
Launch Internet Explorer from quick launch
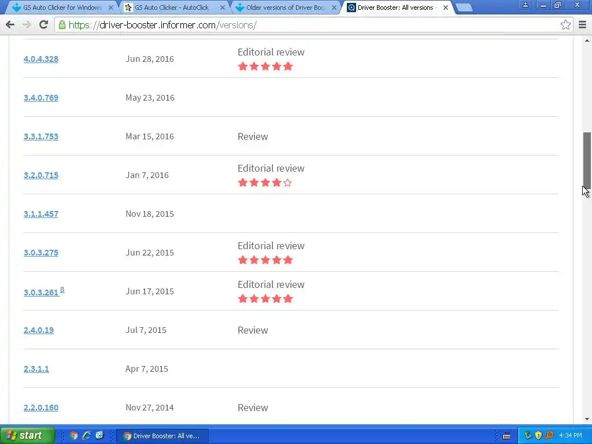point(87,435)
